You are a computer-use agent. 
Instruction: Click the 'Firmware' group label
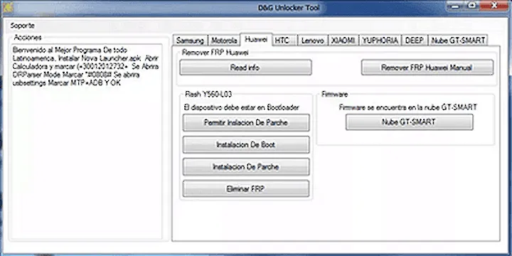click(x=334, y=95)
